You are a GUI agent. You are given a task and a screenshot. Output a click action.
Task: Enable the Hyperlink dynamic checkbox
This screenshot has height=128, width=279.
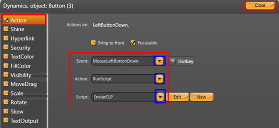point(6,39)
